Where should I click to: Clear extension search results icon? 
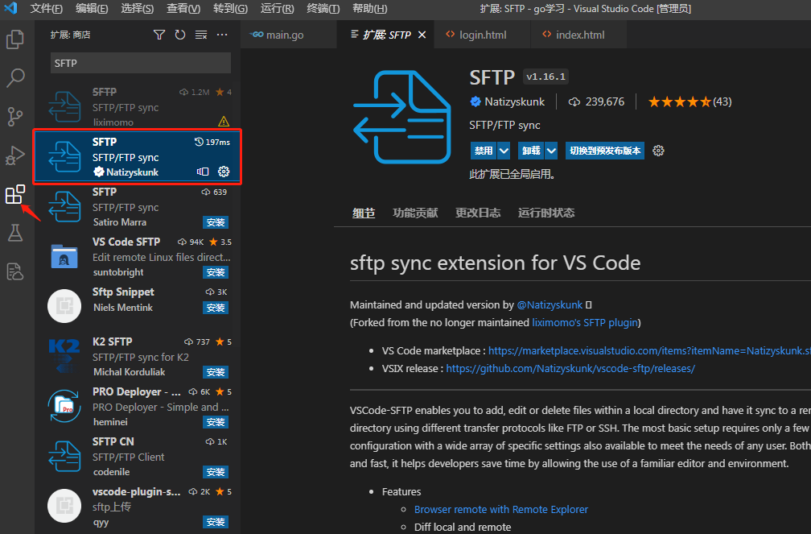point(201,35)
